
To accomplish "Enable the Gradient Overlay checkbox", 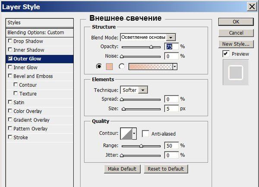I will click(10, 119).
